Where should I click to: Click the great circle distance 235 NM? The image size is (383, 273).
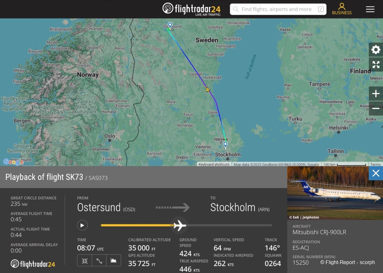(19, 204)
